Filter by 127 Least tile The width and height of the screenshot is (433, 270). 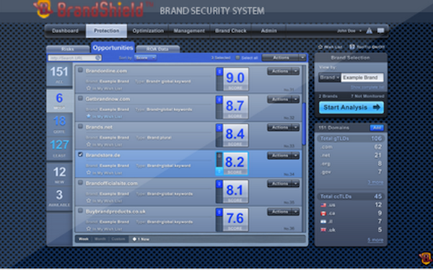(59, 148)
